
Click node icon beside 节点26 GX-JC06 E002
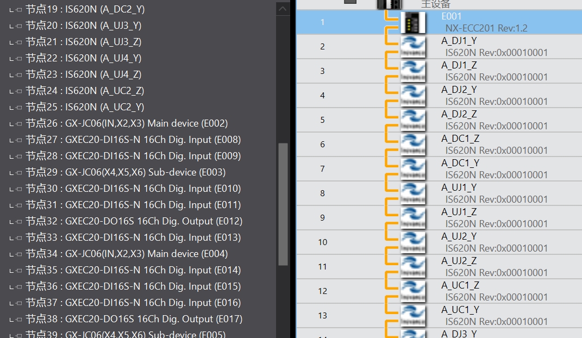point(18,124)
